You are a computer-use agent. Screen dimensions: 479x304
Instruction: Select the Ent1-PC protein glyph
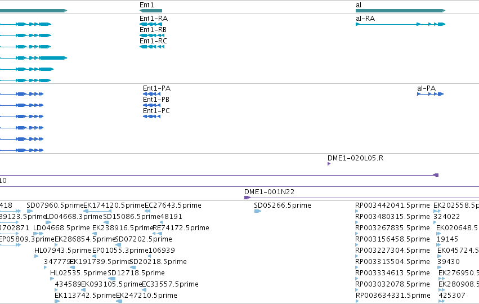click(x=151, y=117)
